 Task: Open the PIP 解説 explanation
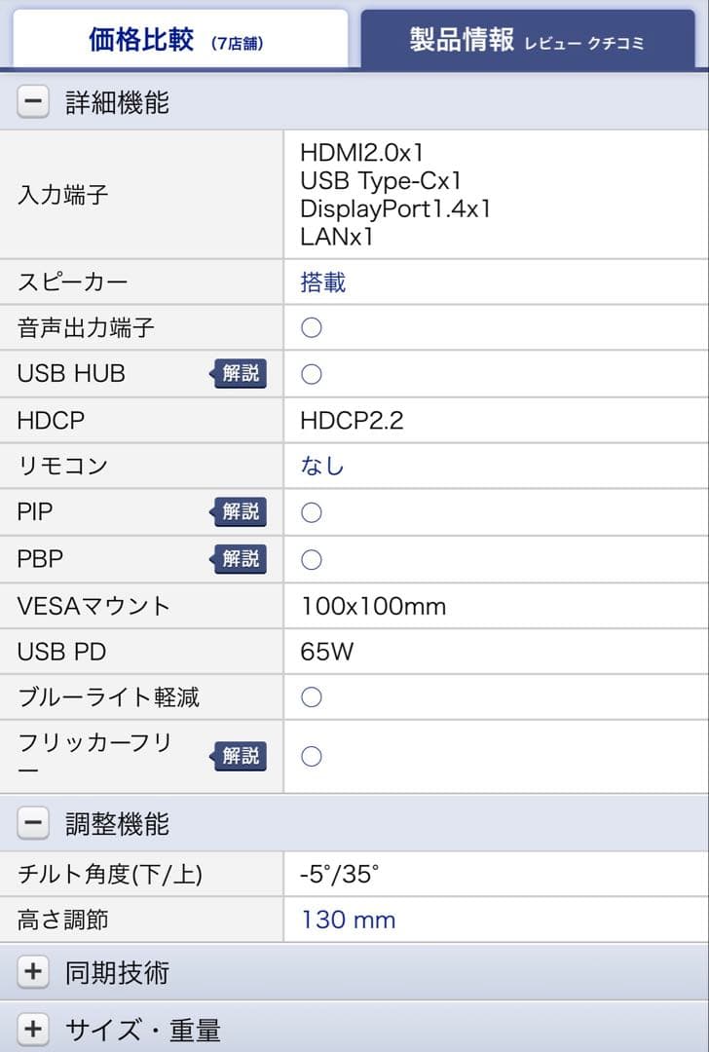239,511
